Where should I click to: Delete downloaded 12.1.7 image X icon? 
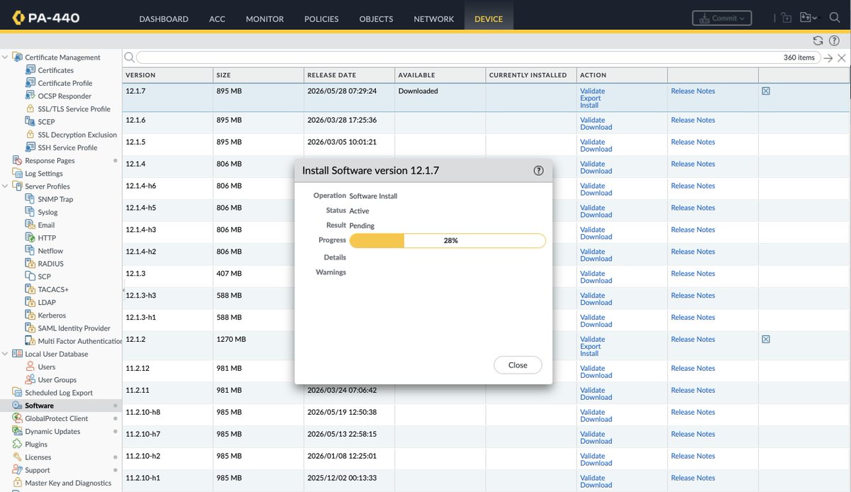pyautogui.click(x=766, y=91)
